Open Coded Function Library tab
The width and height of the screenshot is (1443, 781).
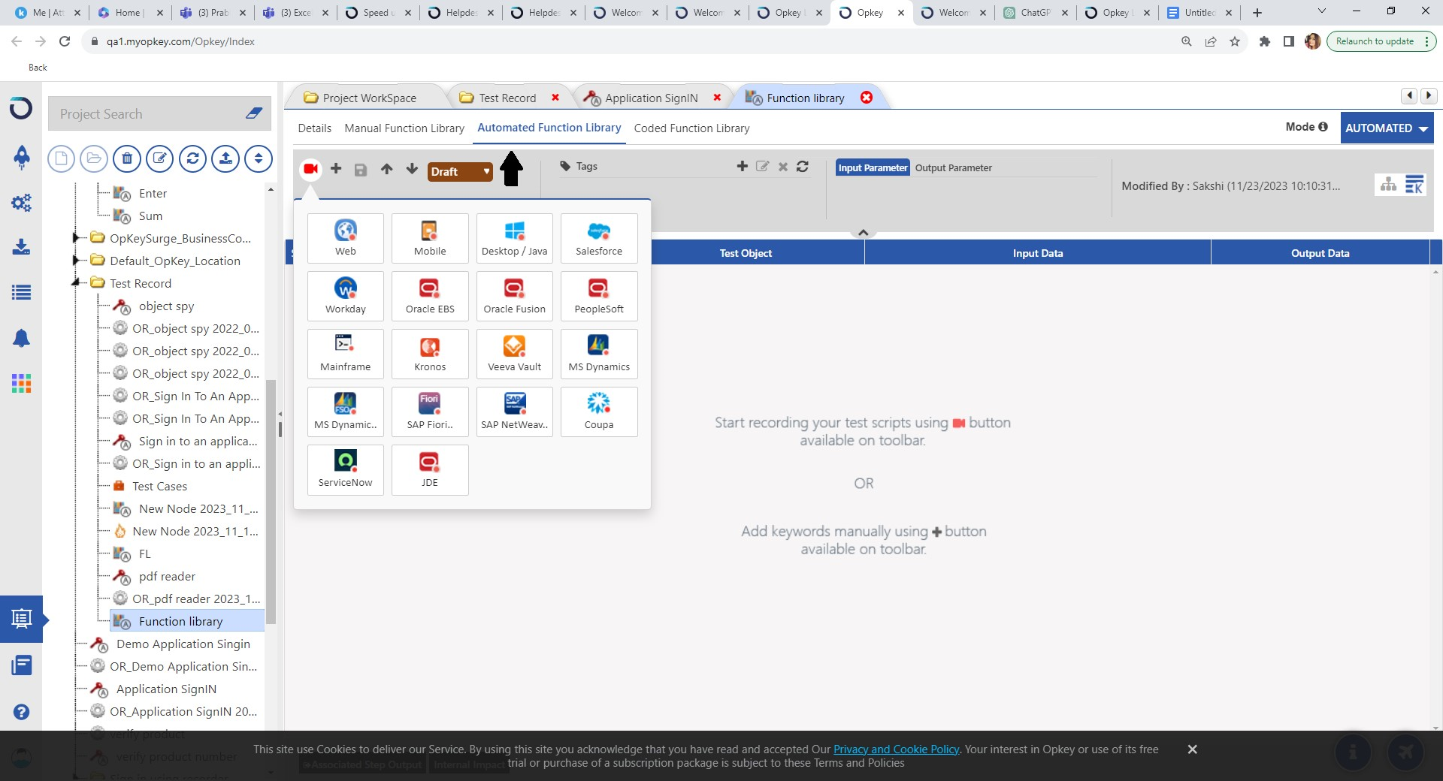coord(691,128)
